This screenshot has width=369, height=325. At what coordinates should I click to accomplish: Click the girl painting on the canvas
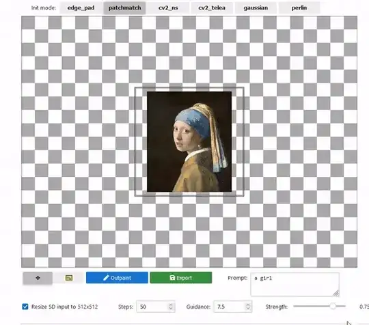(189, 142)
